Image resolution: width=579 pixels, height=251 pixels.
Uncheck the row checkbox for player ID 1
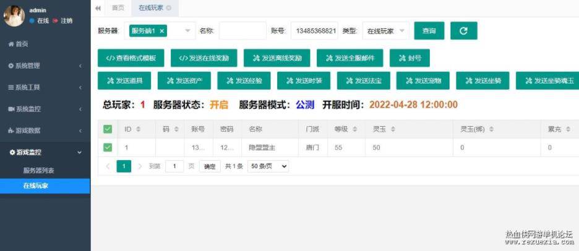click(108, 148)
